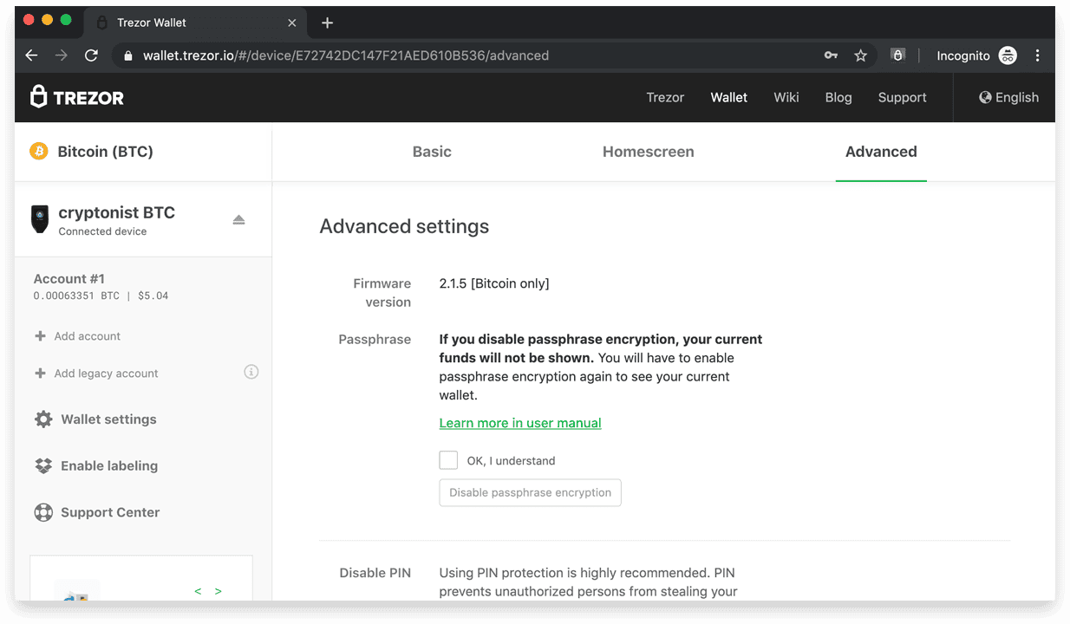Screen dimensions: 1070x624
Task: Open saved passwords key icon
Action: coord(831,55)
